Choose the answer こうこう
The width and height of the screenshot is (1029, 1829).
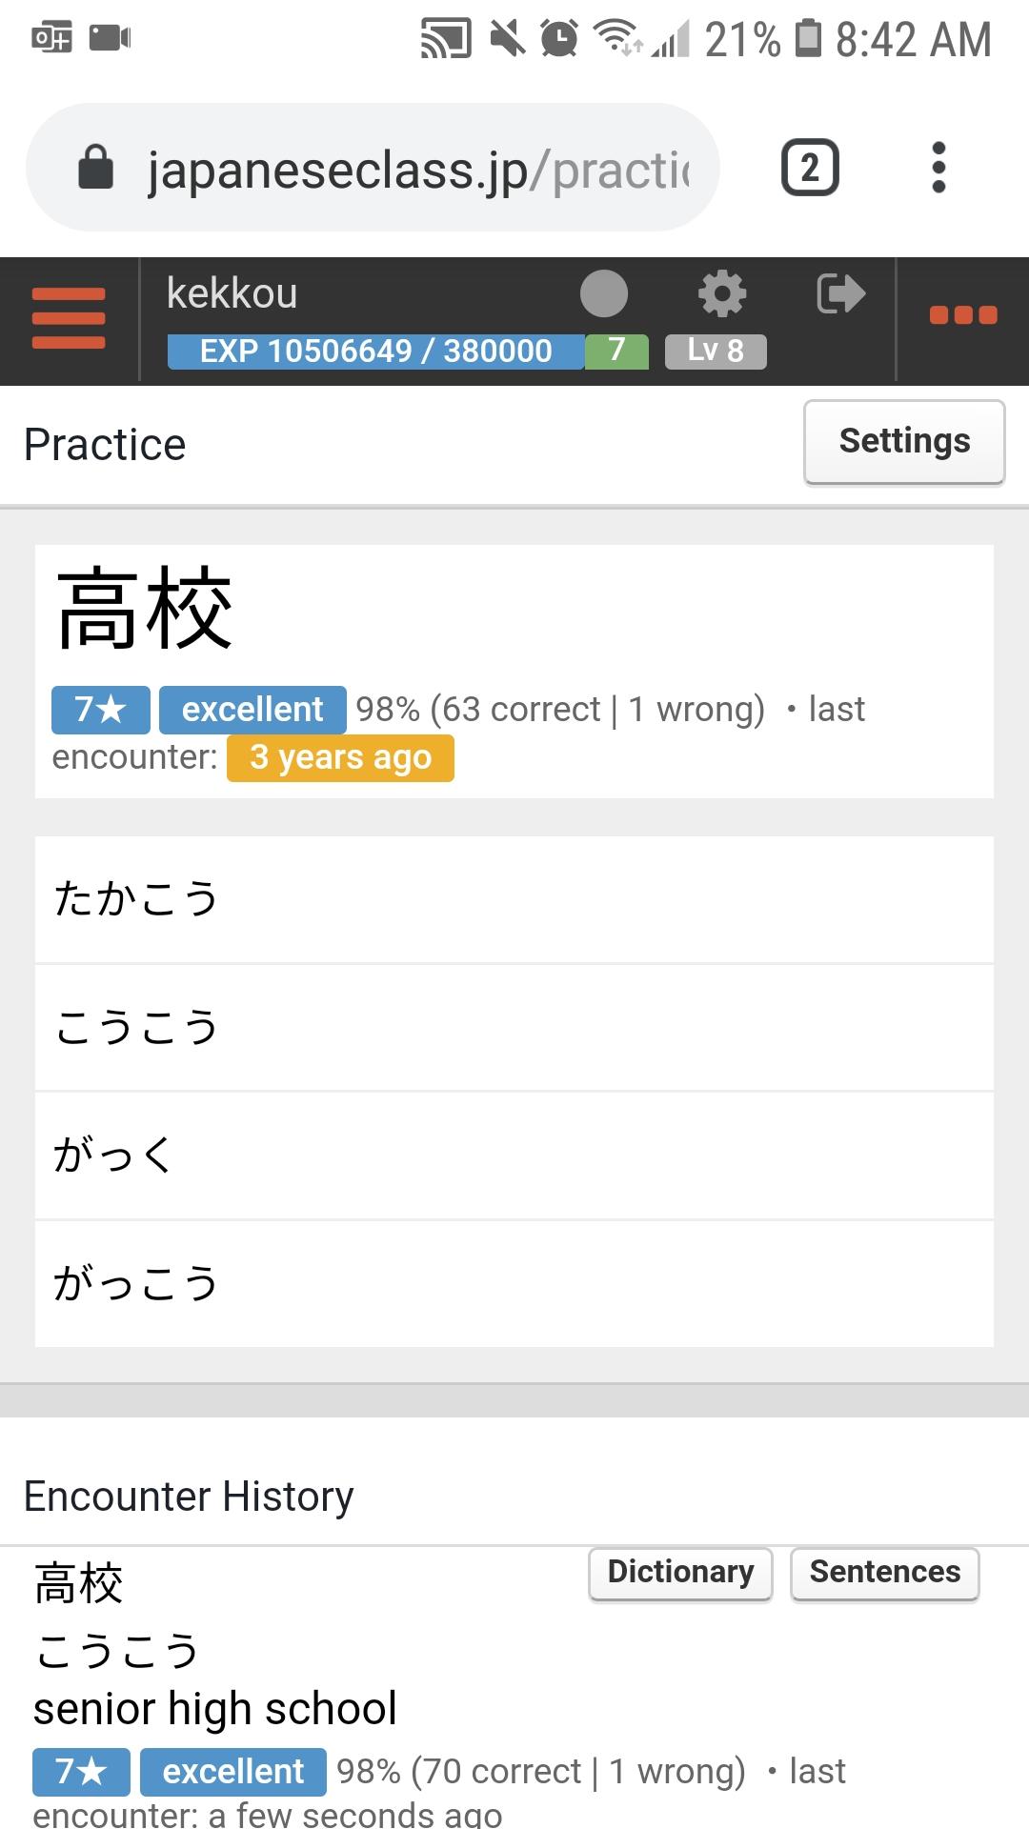click(x=514, y=1028)
